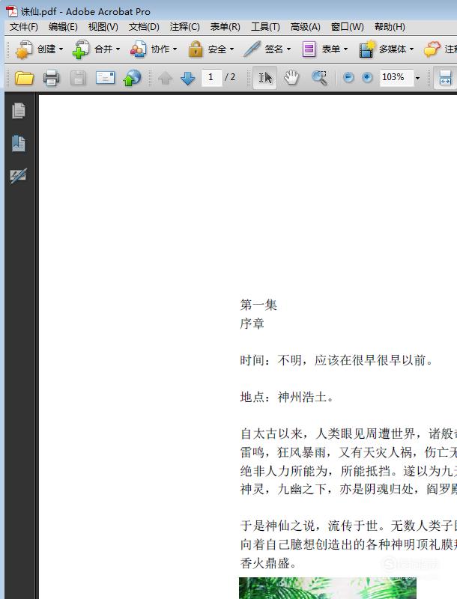457x599 pixels.
Task: Click the upload to web globe icon
Action: tap(132, 78)
